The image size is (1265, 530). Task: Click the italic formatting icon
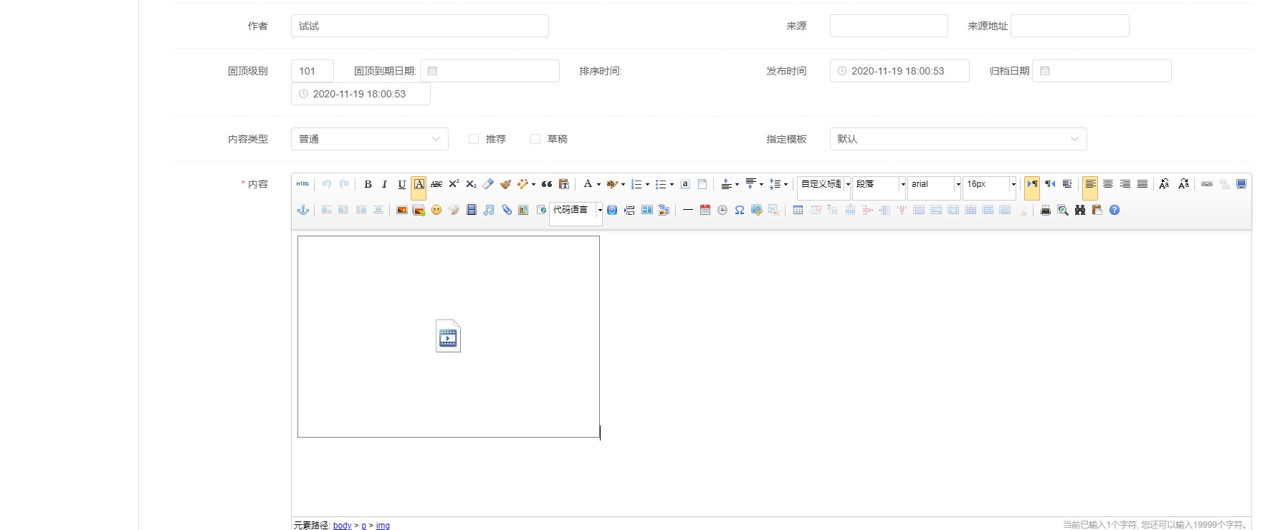point(385,184)
